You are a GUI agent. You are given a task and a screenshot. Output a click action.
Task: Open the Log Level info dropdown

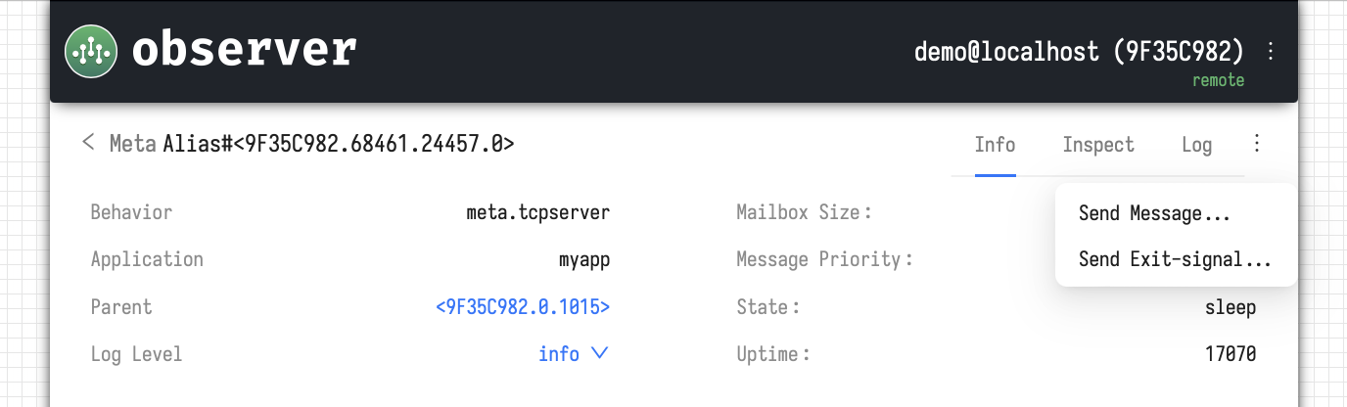click(x=559, y=354)
